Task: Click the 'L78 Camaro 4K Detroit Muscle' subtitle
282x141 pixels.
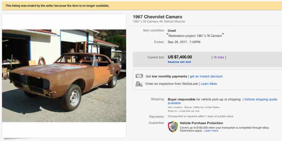Action: [x=159, y=22]
